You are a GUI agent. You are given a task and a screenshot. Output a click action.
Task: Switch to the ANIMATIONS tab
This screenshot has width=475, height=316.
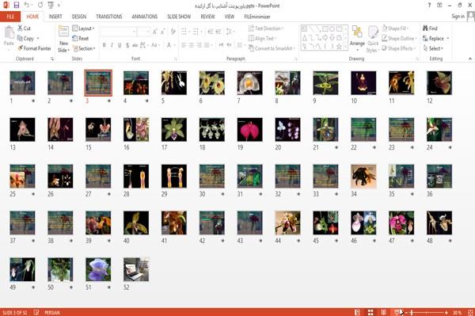point(145,17)
